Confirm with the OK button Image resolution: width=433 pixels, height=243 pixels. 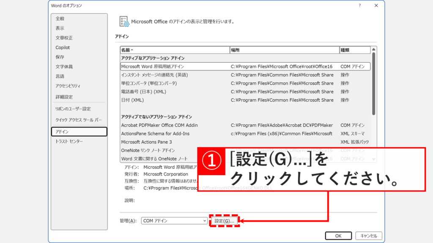click(338, 236)
